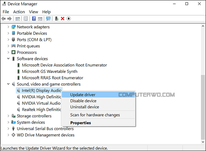
Task: Select Microsoft RRAS Root Enumerator
Action: point(52,78)
